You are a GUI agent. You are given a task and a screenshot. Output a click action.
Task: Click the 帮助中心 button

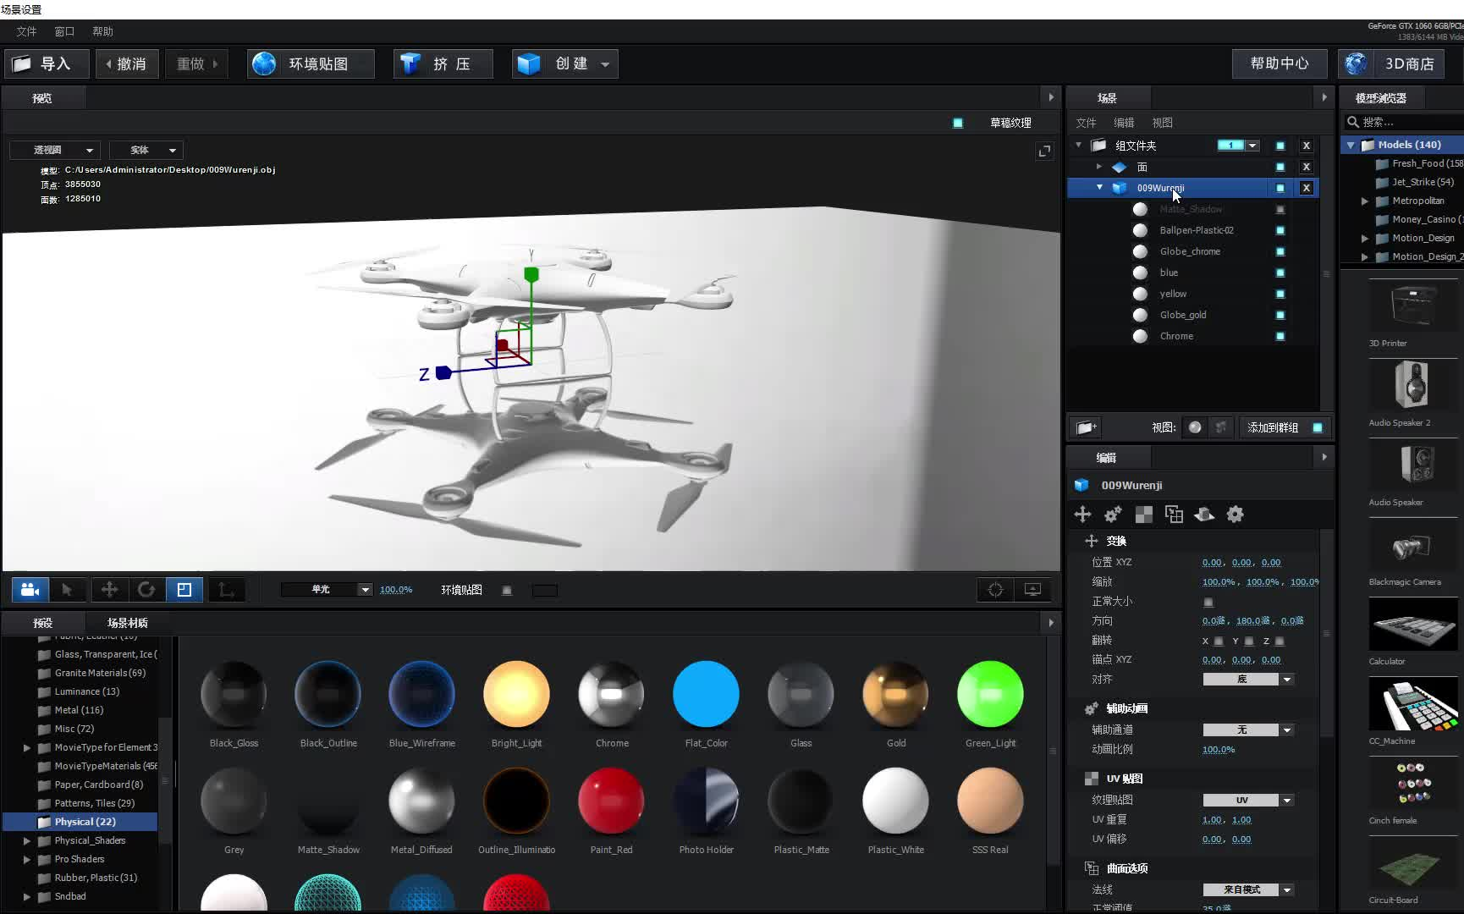1278,63
